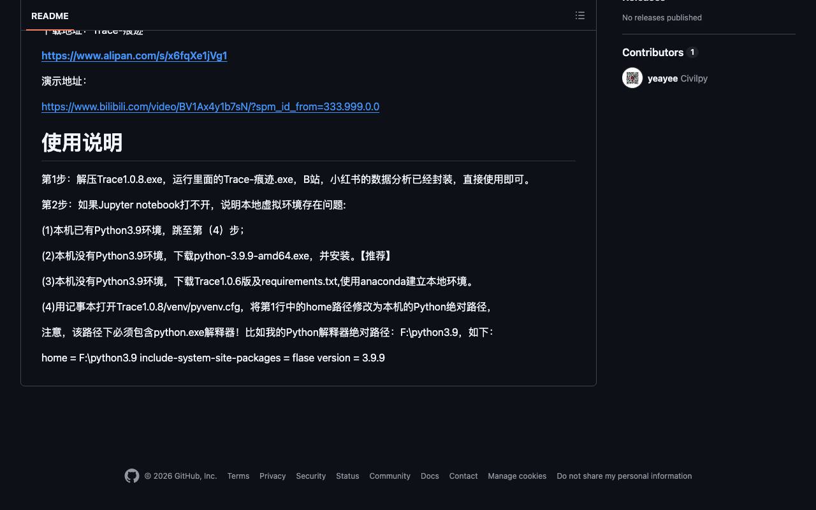Click the © 2026 GitHub, Inc. text
The height and width of the screenshot is (510, 816).
click(x=180, y=476)
